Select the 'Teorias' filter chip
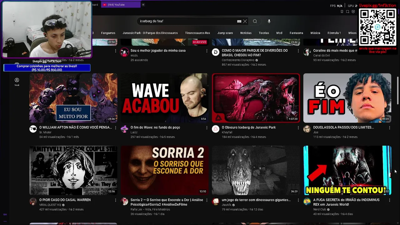400x225 pixels. coord(264,33)
